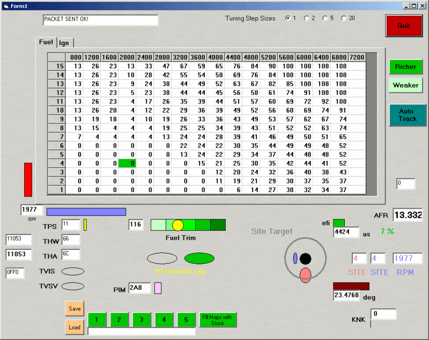Click the row 15 header

click(x=57, y=66)
